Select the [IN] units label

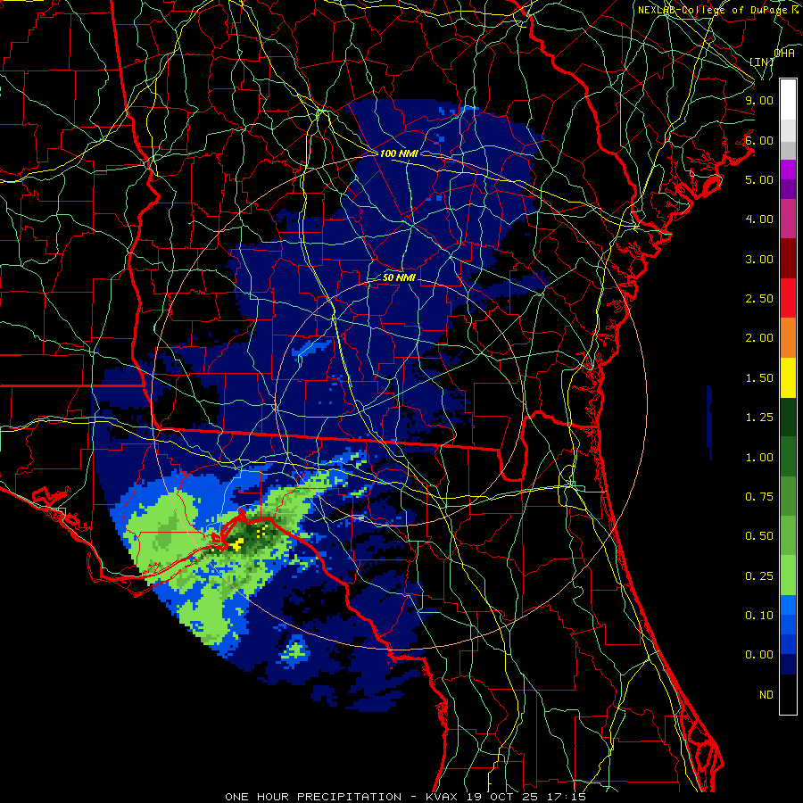point(762,62)
